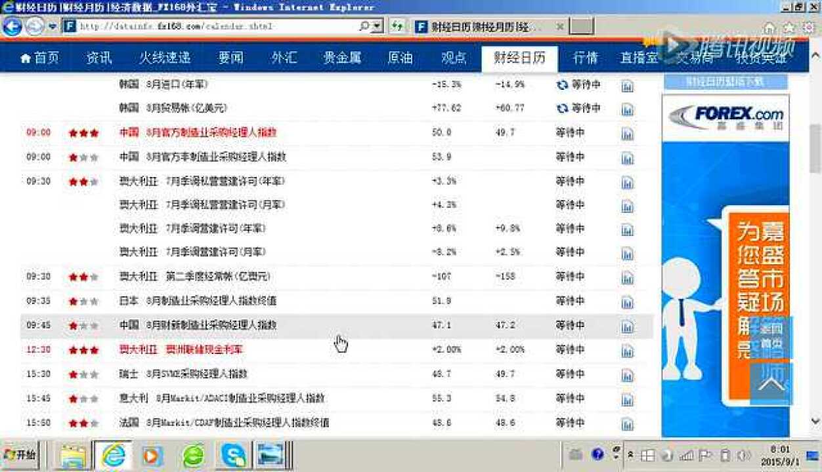Expand the address bar dropdown arrow
The height and width of the screenshot is (472, 822).
pyautogui.click(x=377, y=27)
